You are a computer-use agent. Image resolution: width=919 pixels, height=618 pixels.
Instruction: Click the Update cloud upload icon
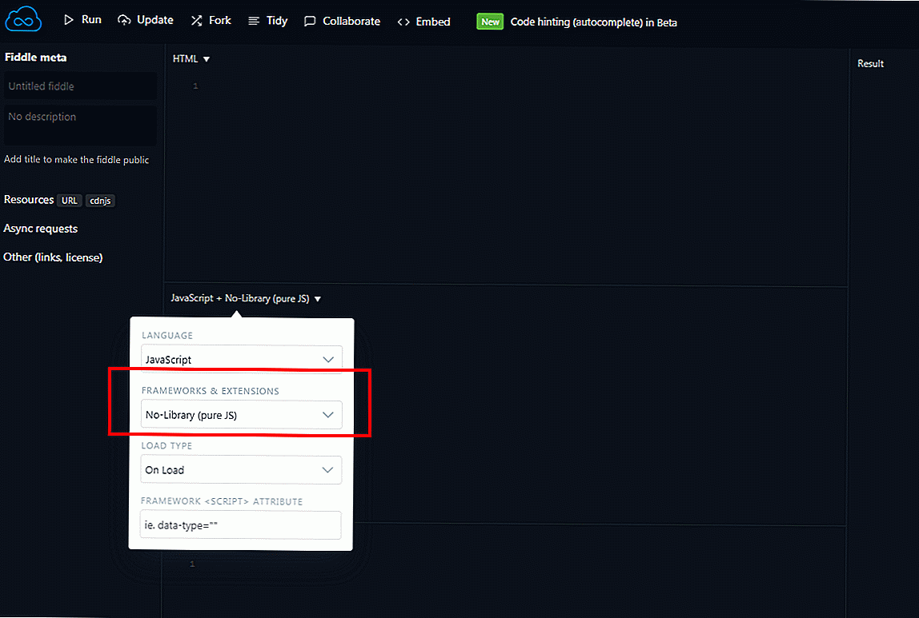tap(124, 20)
